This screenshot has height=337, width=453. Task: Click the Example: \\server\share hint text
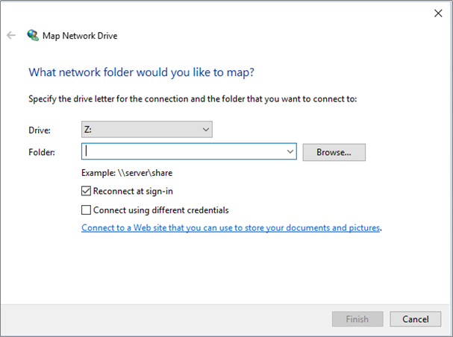(x=127, y=173)
